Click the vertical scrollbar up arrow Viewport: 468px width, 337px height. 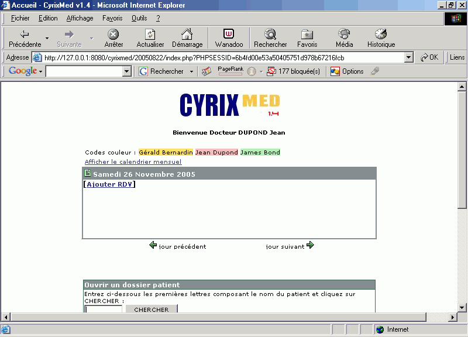pos(462,87)
